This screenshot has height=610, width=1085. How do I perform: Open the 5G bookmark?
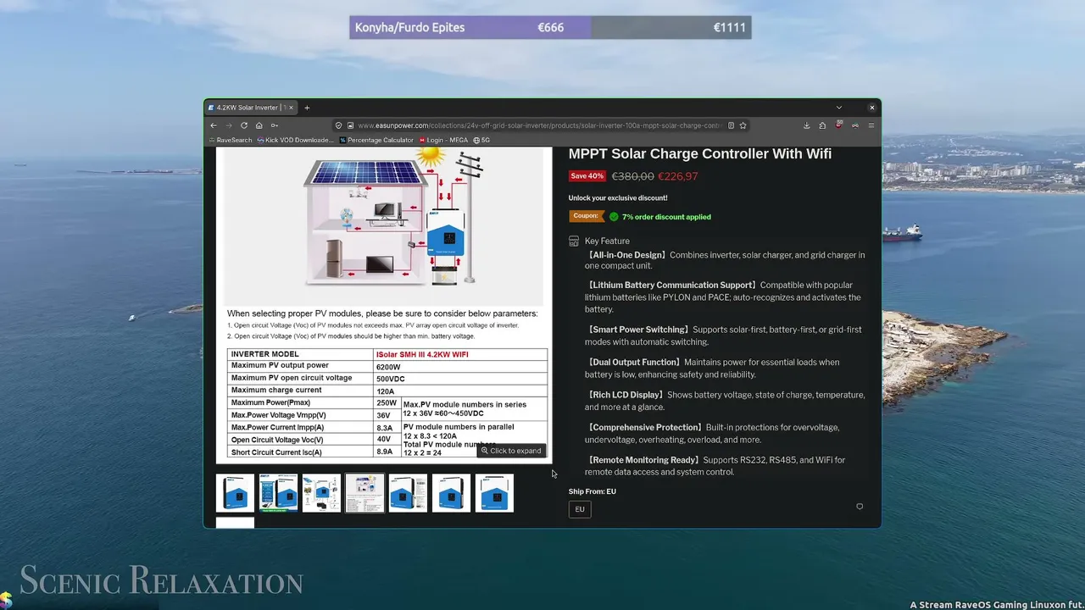click(481, 140)
